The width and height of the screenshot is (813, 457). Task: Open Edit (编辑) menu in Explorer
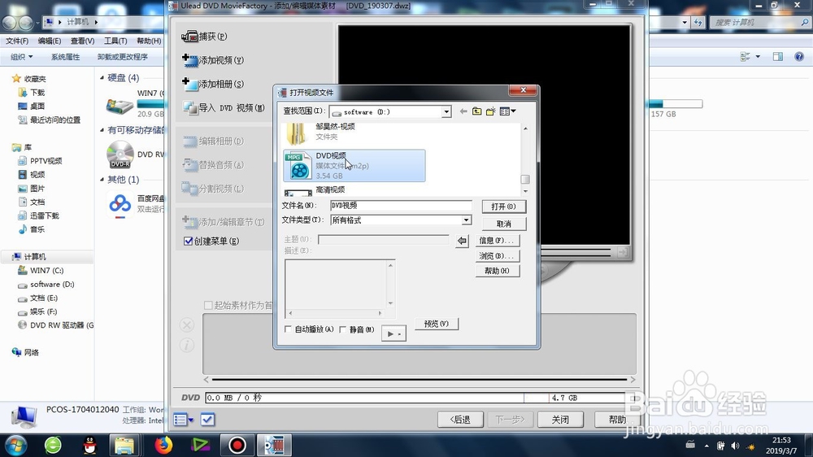point(50,41)
